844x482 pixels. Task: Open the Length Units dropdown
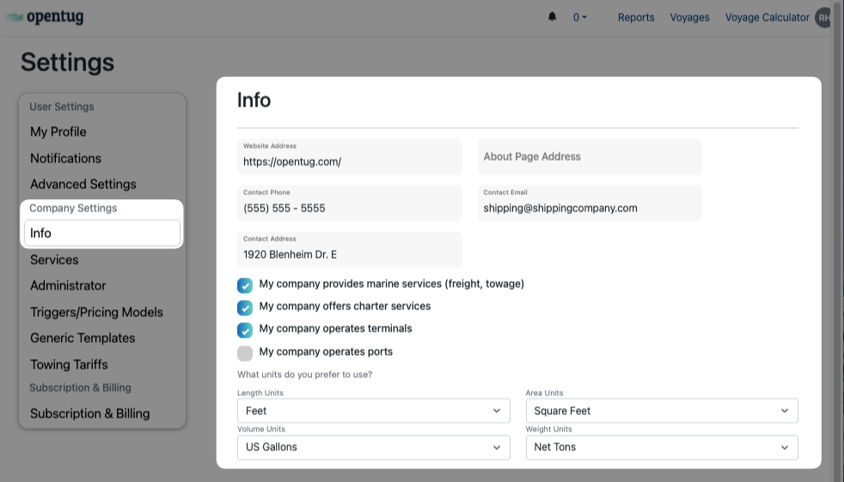[x=373, y=411]
